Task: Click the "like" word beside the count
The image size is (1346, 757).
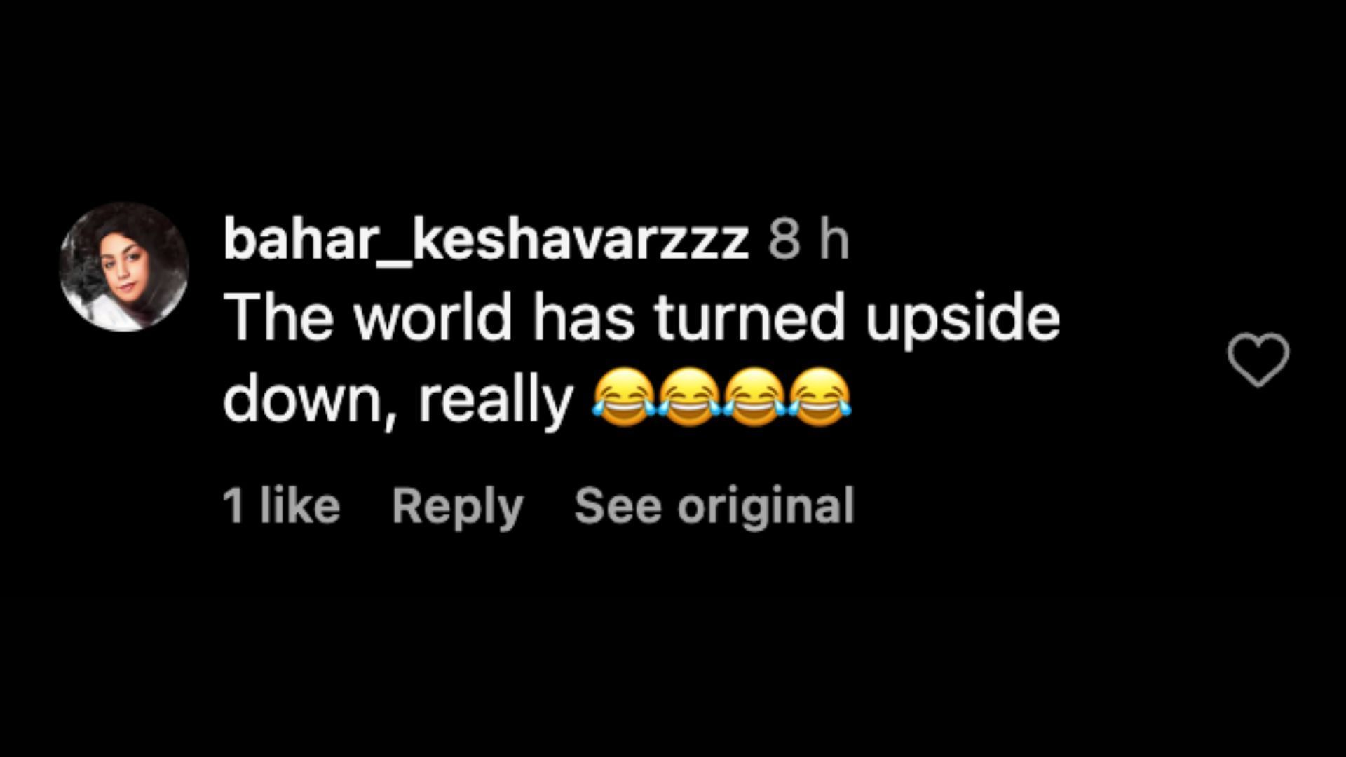Action: [x=300, y=505]
